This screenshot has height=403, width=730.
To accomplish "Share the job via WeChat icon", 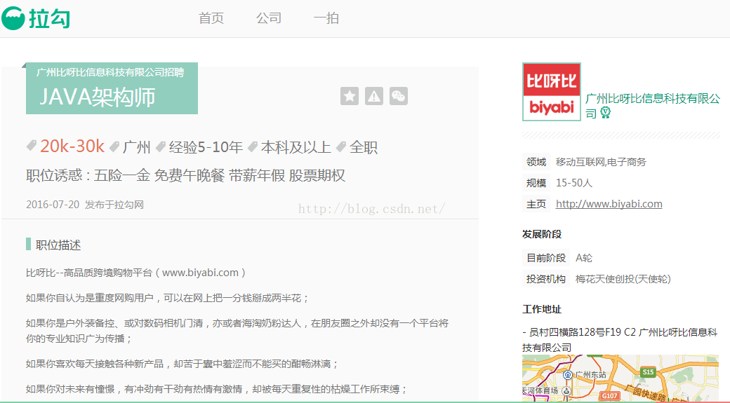I will coord(399,96).
